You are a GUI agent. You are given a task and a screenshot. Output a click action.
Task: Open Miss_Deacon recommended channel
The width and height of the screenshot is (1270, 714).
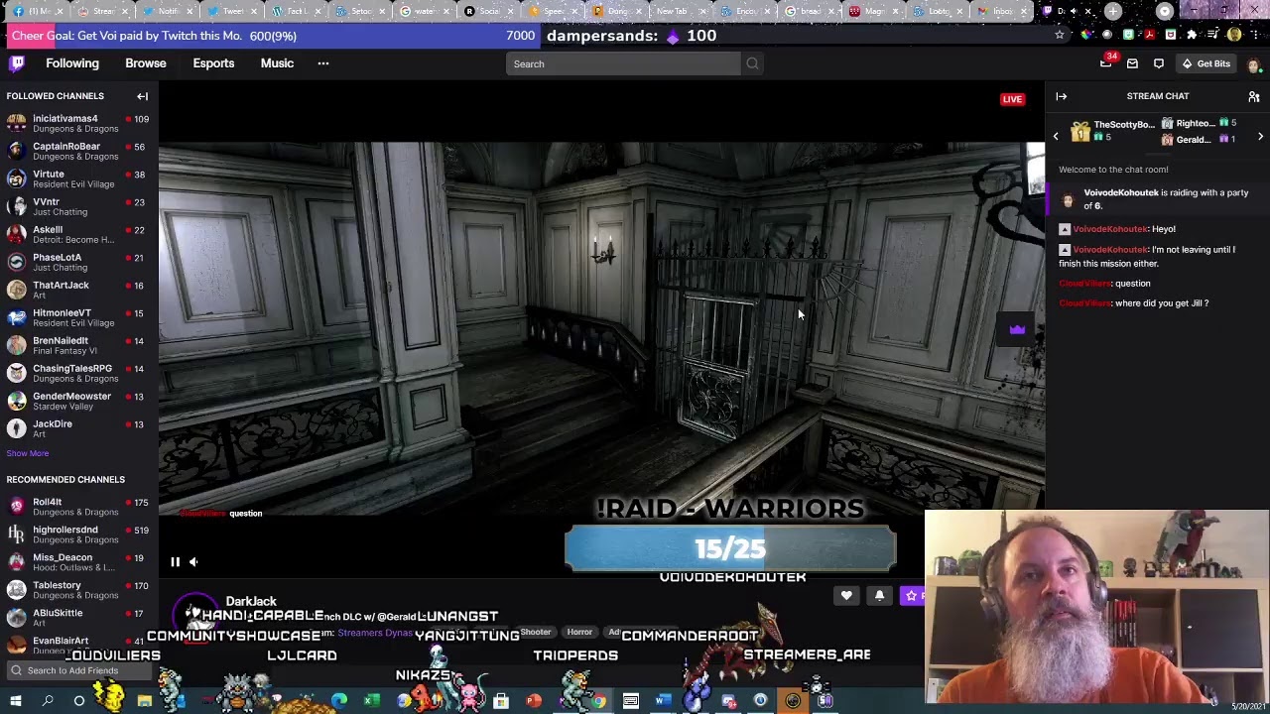(x=78, y=562)
